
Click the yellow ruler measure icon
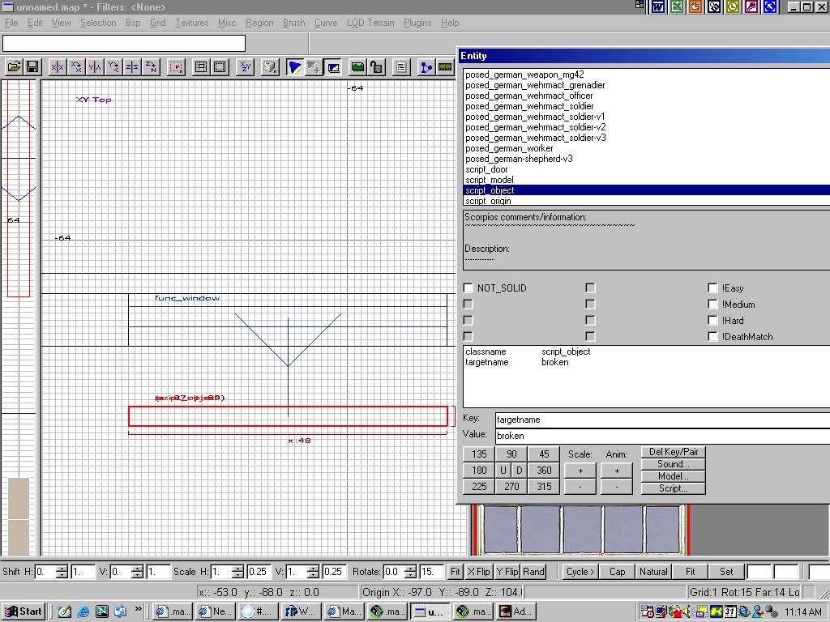444,67
